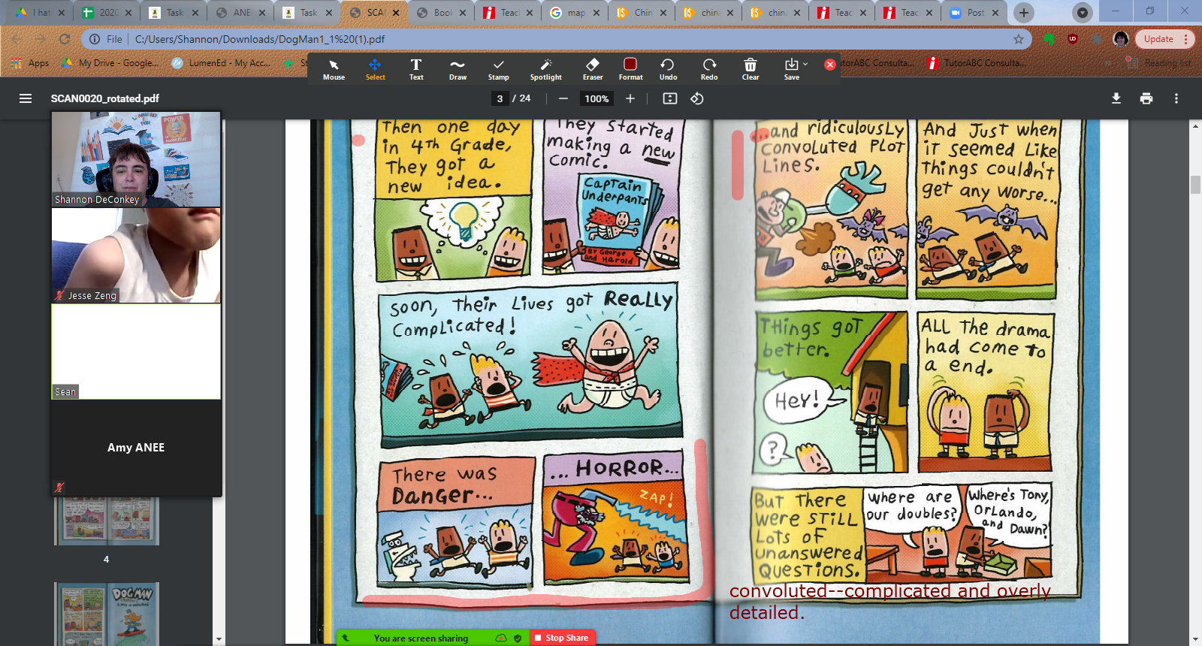Viewport: 1202px width, 646px height.
Task: Close the annotation toolbar
Action: (x=830, y=65)
